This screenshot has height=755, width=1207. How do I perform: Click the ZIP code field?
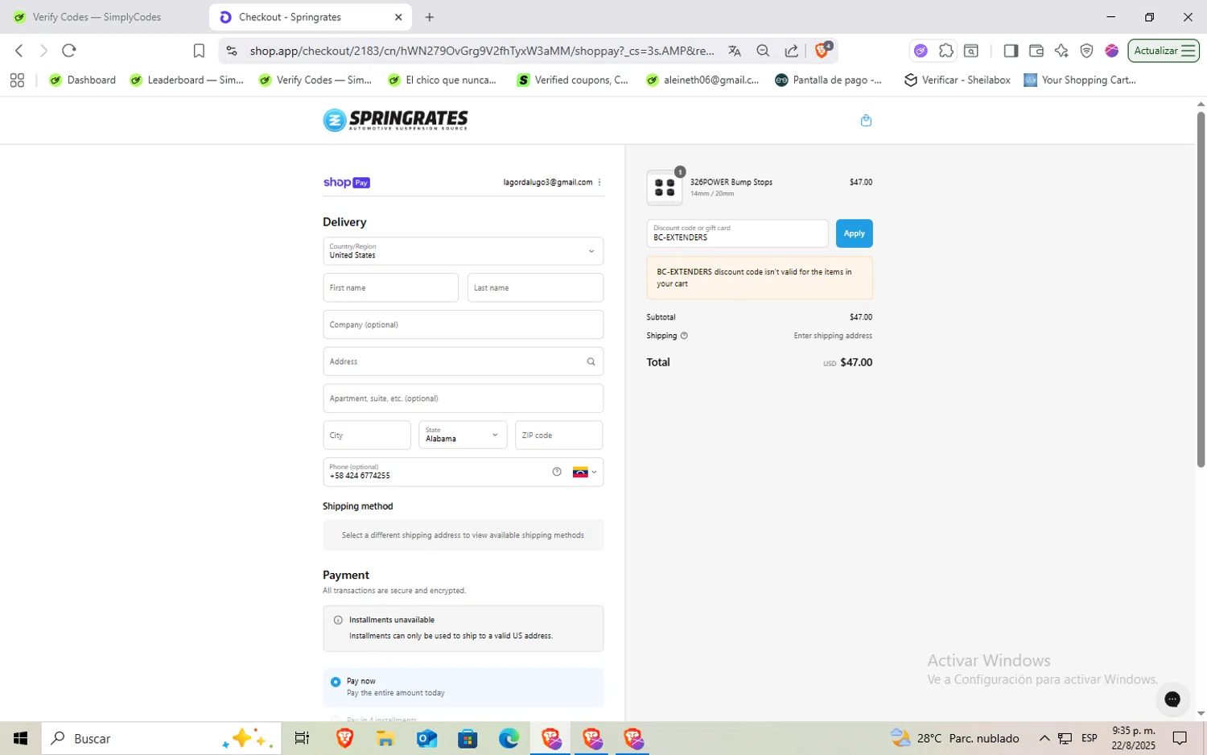coord(558,435)
